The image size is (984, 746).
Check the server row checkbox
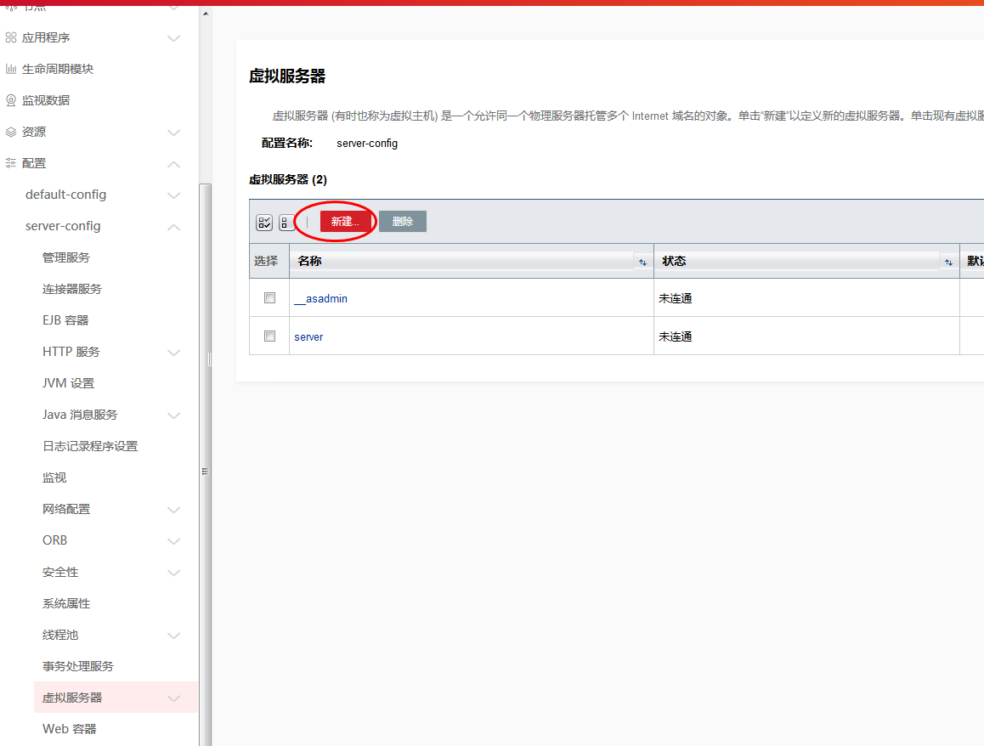(270, 336)
